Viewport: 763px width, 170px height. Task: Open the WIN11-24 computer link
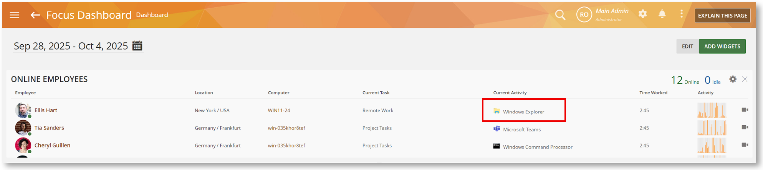(x=279, y=110)
